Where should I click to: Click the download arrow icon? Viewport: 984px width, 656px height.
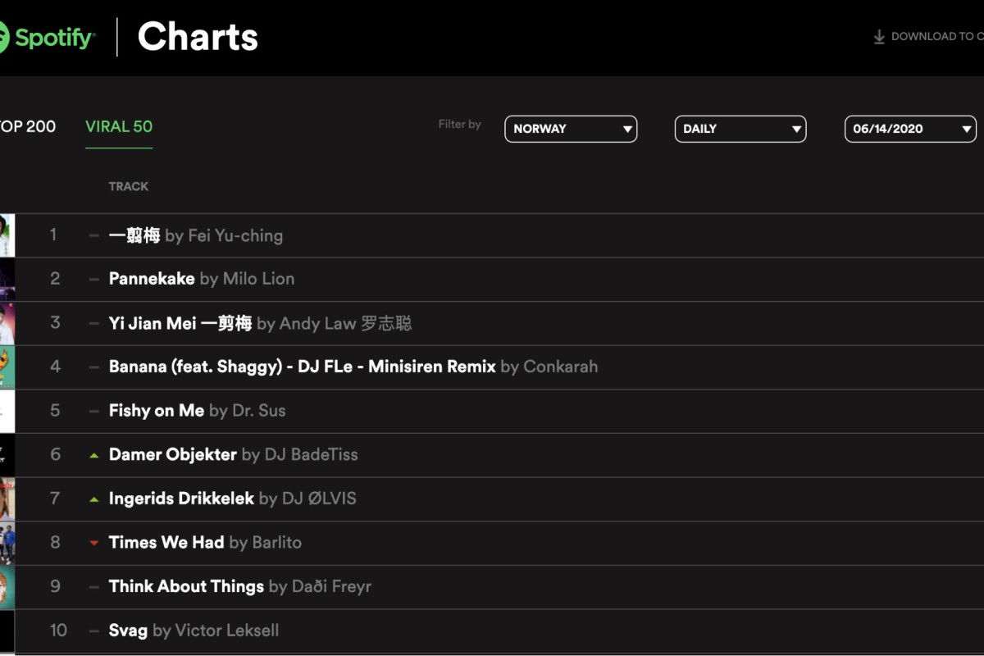879,37
